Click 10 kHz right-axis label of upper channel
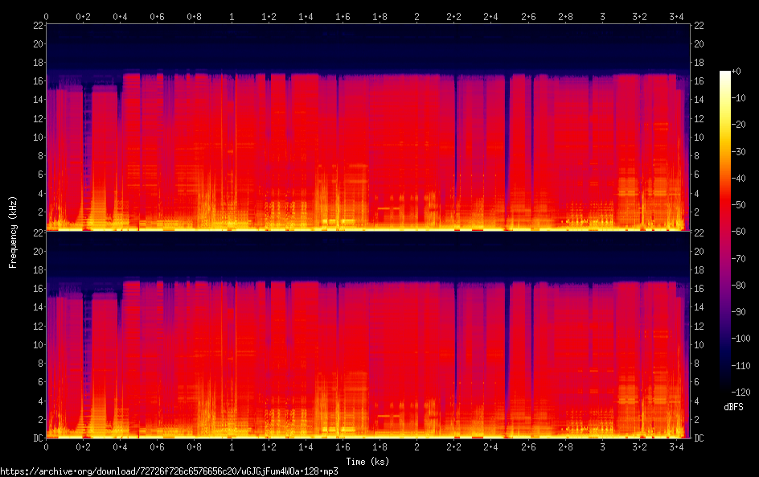The image size is (759, 477). 699,137
